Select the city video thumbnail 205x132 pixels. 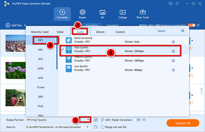[15, 43]
